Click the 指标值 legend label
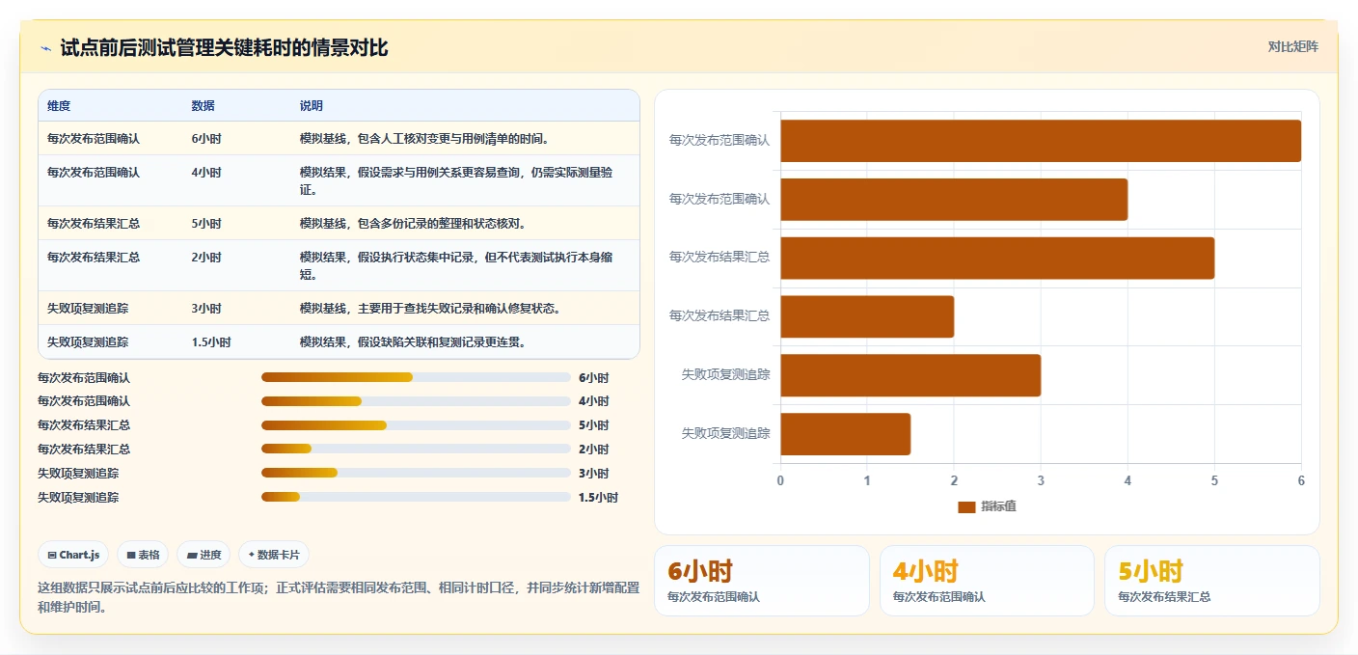This screenshot has height=655, width=1358. [x=998, y=507]
